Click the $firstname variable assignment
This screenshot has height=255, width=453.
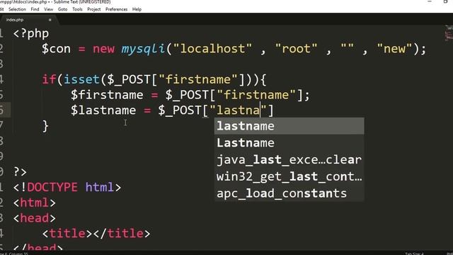click(107, 95)
